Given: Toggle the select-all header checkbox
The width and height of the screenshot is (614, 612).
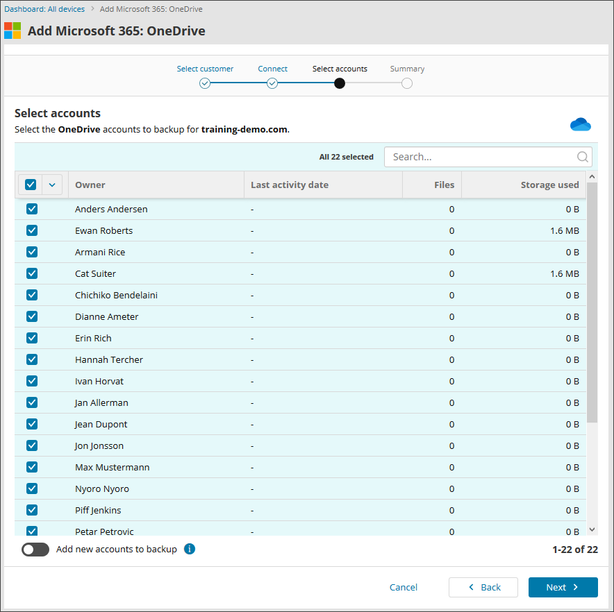Looking at the screenshot, I should (31, 185).
